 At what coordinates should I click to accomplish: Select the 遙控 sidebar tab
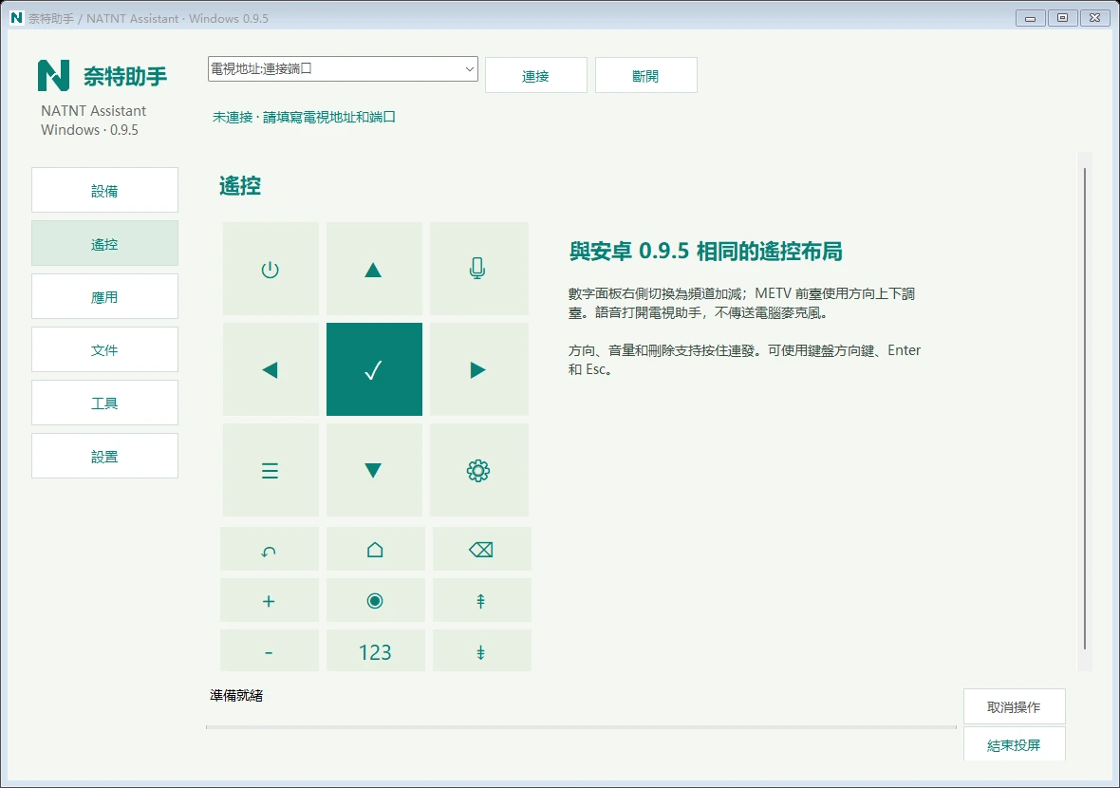pyautogui.click(x=105, y=244)
